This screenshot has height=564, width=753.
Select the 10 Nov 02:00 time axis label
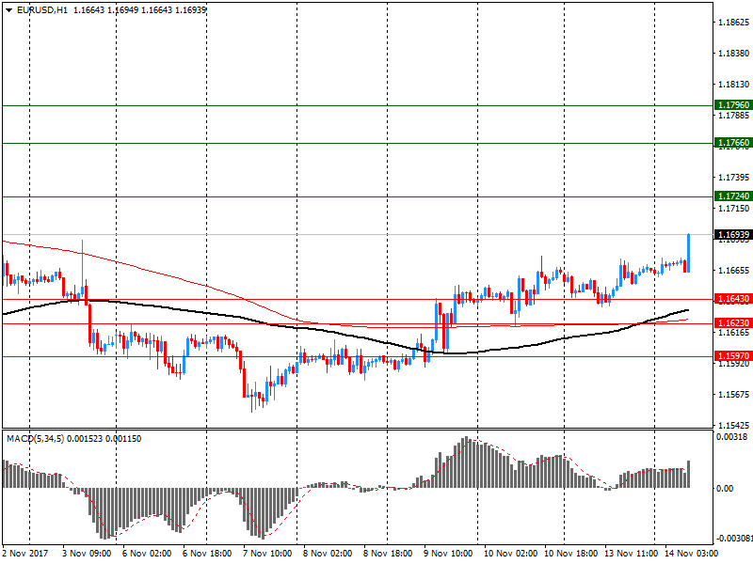point(510,554)
